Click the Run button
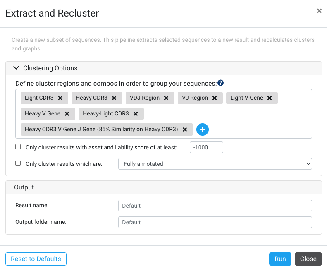The image size is (327, 271). [x=280, y=259]
